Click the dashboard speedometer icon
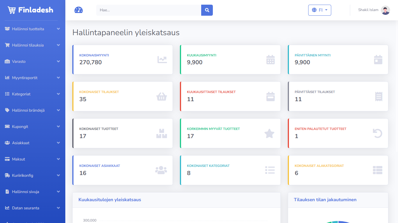The width and height of the screenshot is (398, 223). coord(78,10)
